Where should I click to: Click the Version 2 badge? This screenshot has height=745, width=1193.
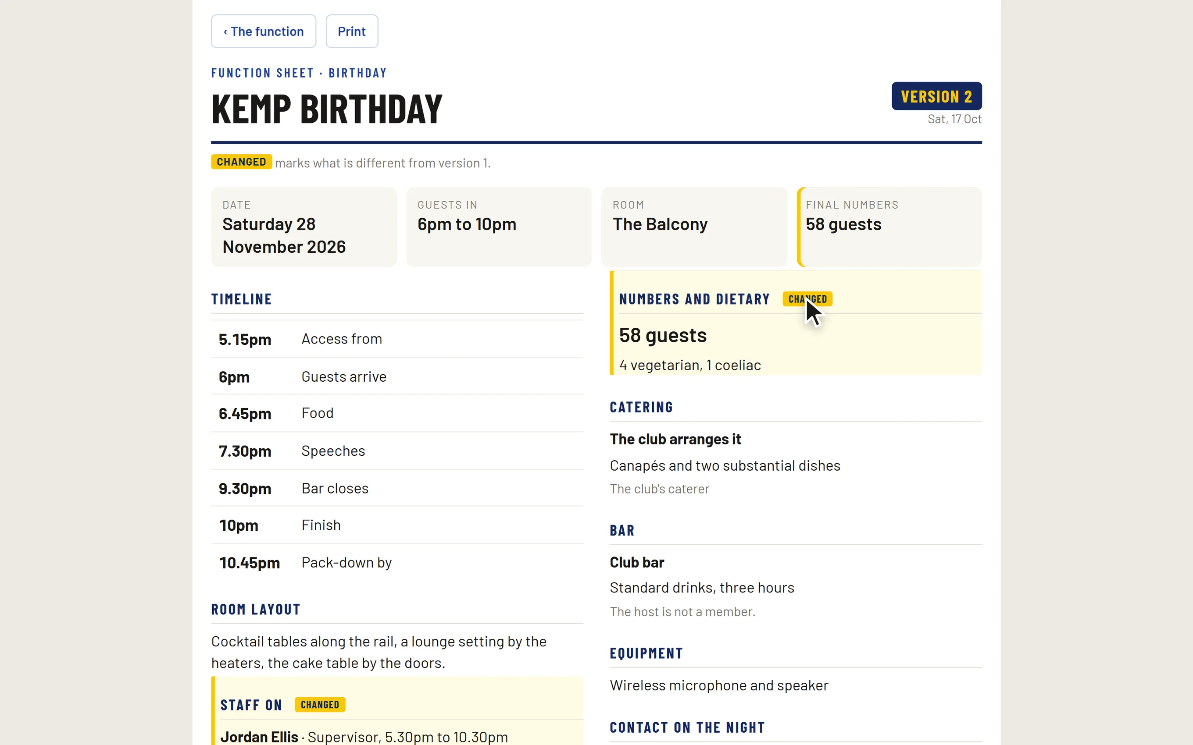coord(936,96)
